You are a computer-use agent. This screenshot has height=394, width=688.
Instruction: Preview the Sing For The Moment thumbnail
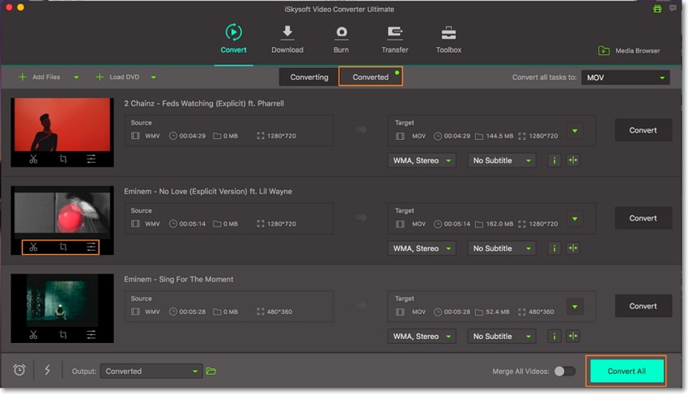(x=62, y=300)
